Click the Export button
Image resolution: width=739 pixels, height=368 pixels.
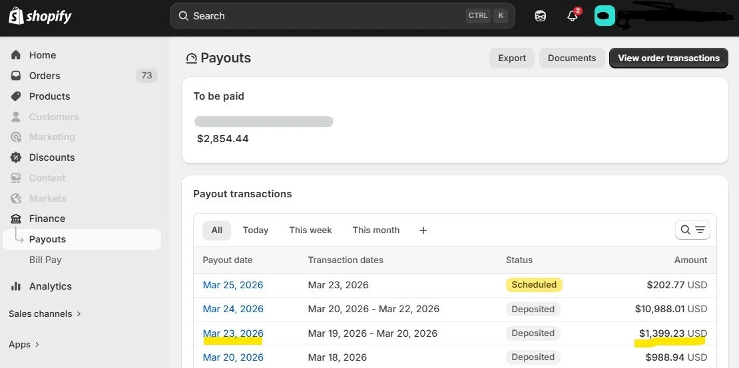512,58
